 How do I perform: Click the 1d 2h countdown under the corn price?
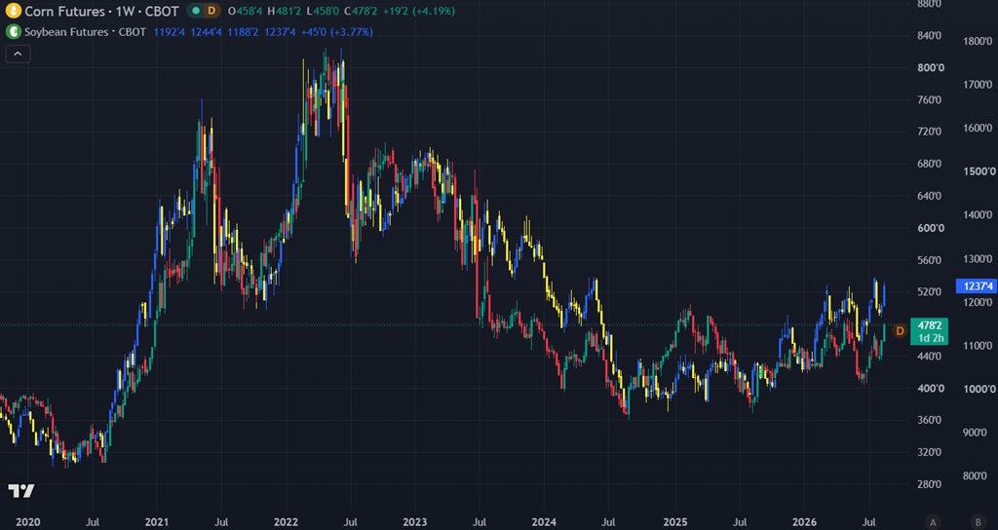[x=929, y=337]
